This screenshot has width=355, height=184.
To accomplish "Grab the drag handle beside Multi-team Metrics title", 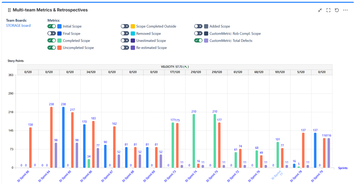I will (x=9, y=10).
